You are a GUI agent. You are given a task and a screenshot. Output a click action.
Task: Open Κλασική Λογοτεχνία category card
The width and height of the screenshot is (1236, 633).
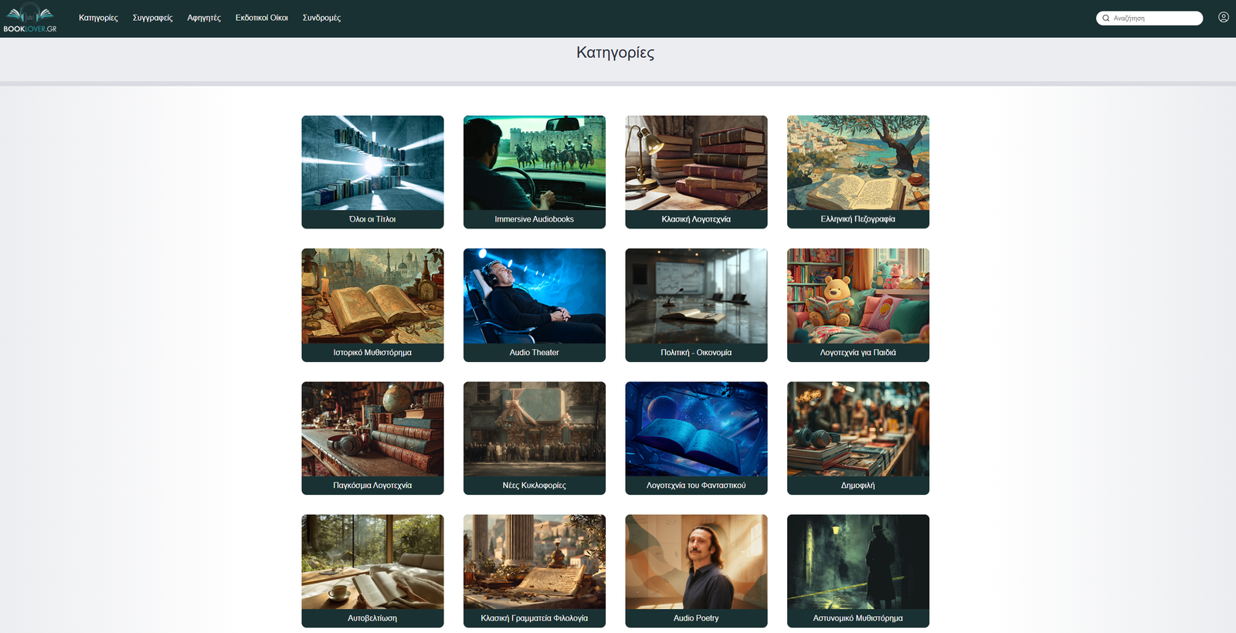point(696,171)
